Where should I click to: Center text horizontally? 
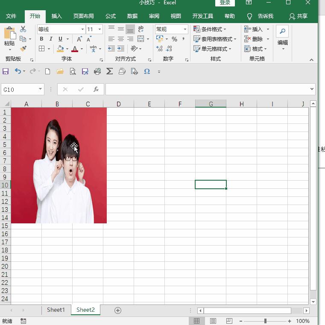click(x=121, y=39)
